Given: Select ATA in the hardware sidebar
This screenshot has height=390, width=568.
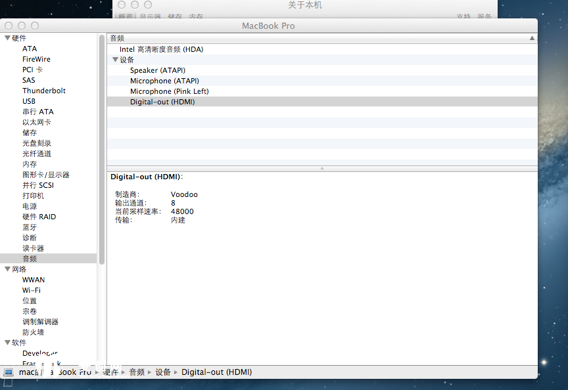Looking at the screenshot, I should point(29,48).
